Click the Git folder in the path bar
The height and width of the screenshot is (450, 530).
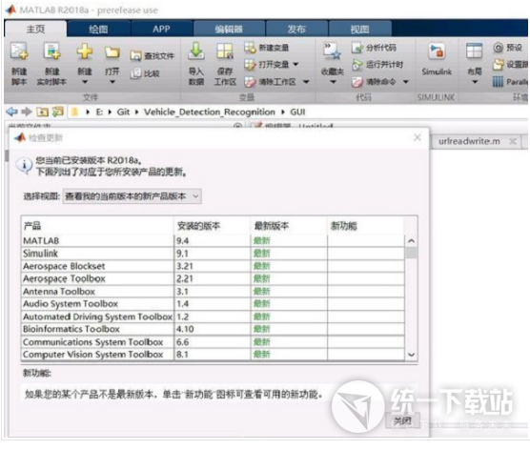tap(123, 112)
